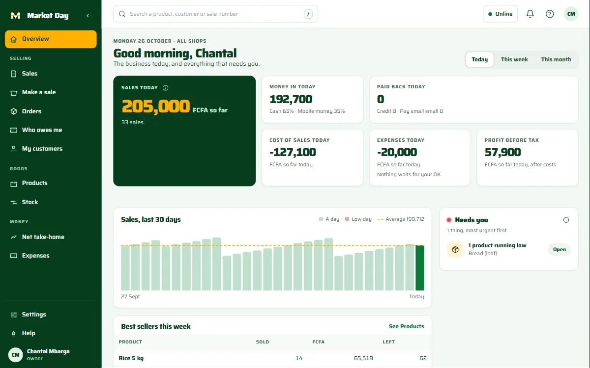Click the Orders box icon

(13, 111)
